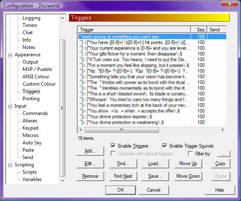The height and width of the screenshot is (201, 241).
Task: Open Output settings
Action: point(30,62)
